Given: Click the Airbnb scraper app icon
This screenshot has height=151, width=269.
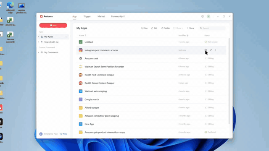Looking at the screenshot, I should click(x=81, y=108).
